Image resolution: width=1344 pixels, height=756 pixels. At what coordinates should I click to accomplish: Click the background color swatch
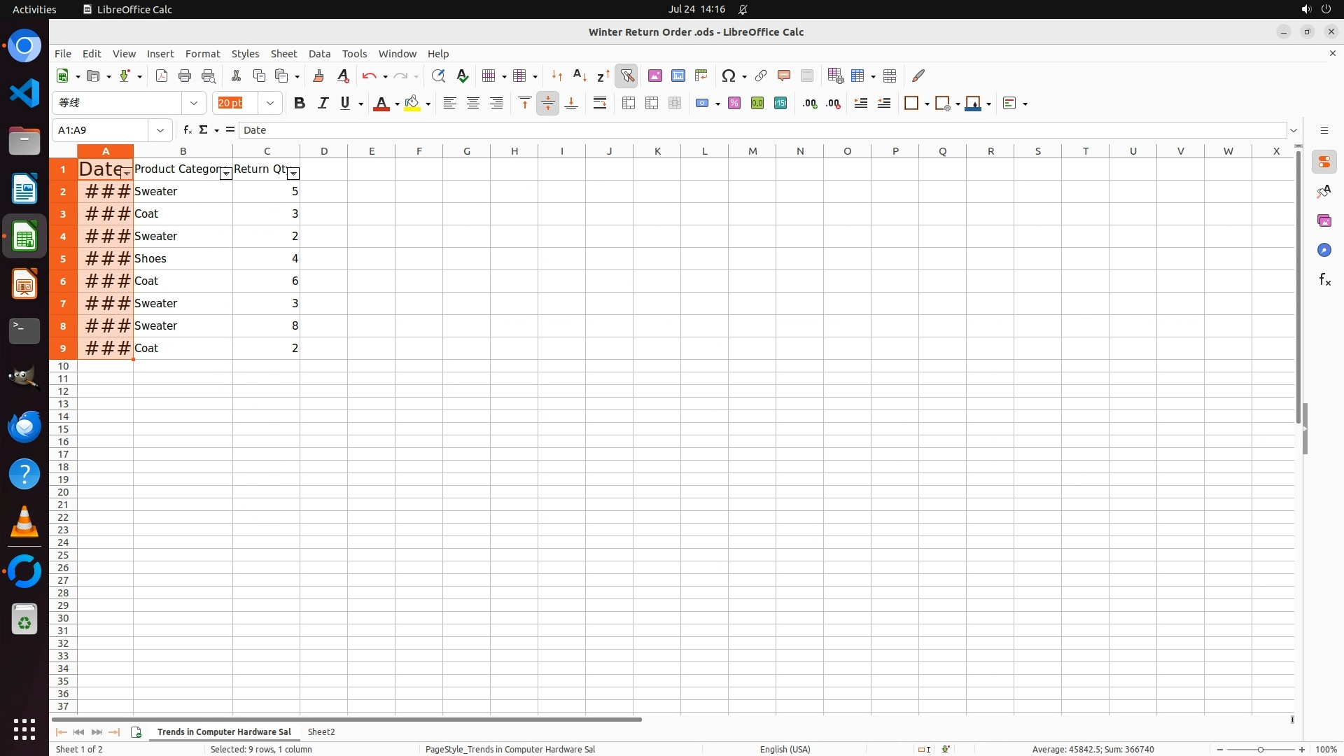[412, 103]
